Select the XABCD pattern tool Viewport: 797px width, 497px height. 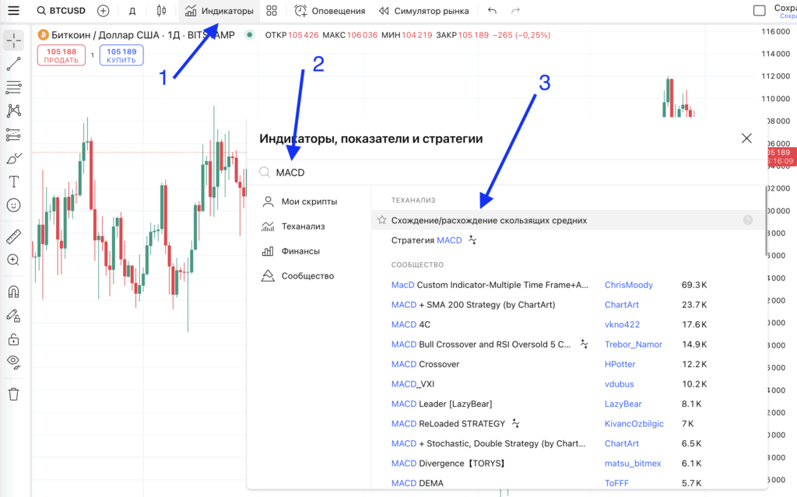tap(14, 110)
